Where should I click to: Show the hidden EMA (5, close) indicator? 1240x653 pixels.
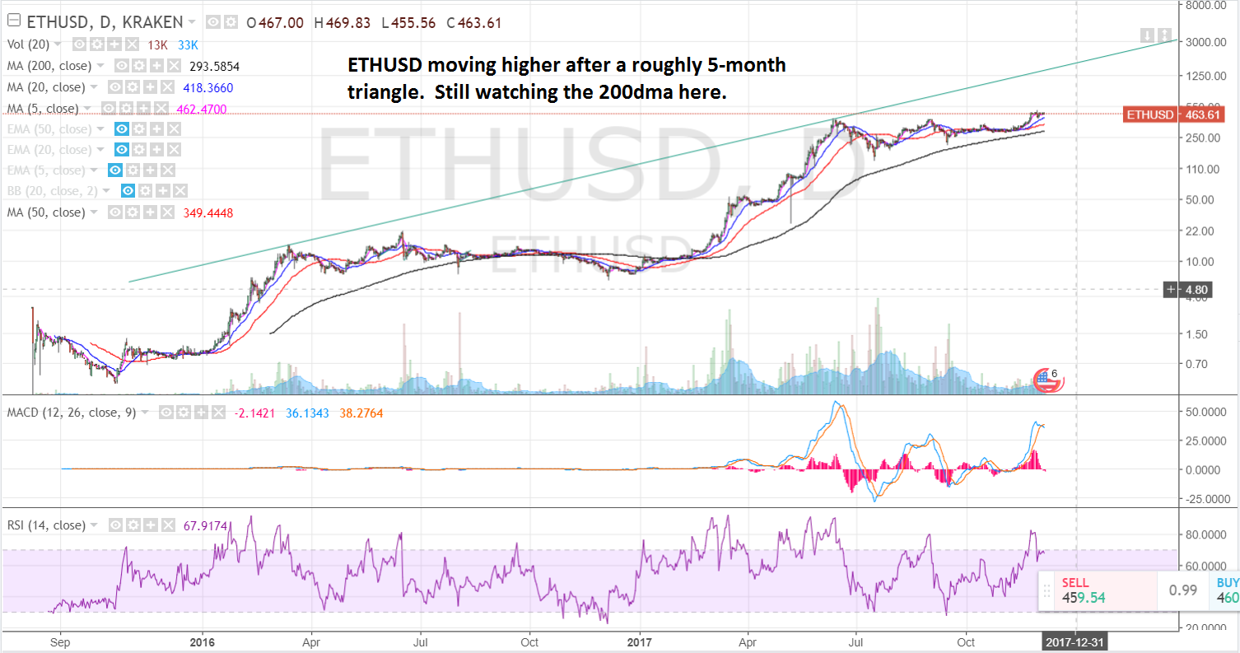115,170
